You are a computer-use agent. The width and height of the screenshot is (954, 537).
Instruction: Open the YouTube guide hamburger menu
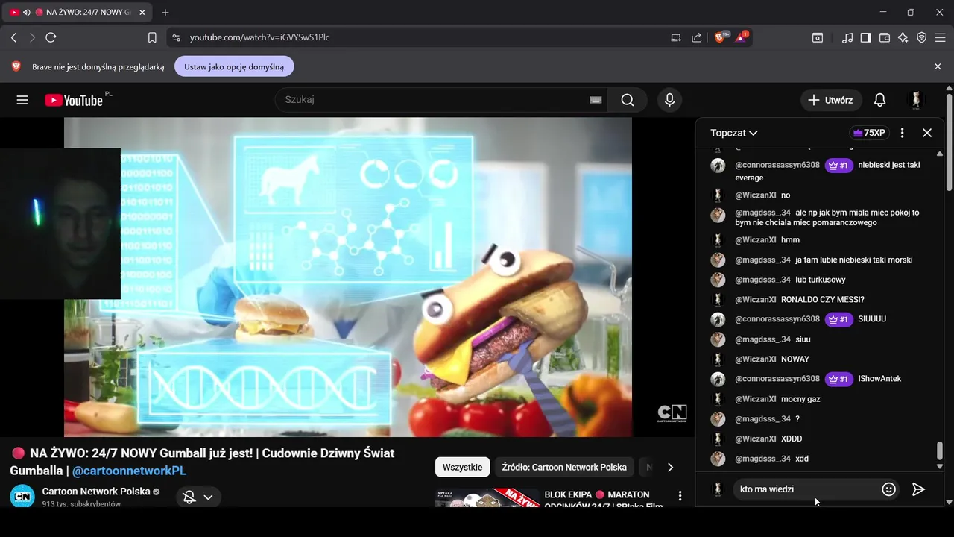[22, 100]
